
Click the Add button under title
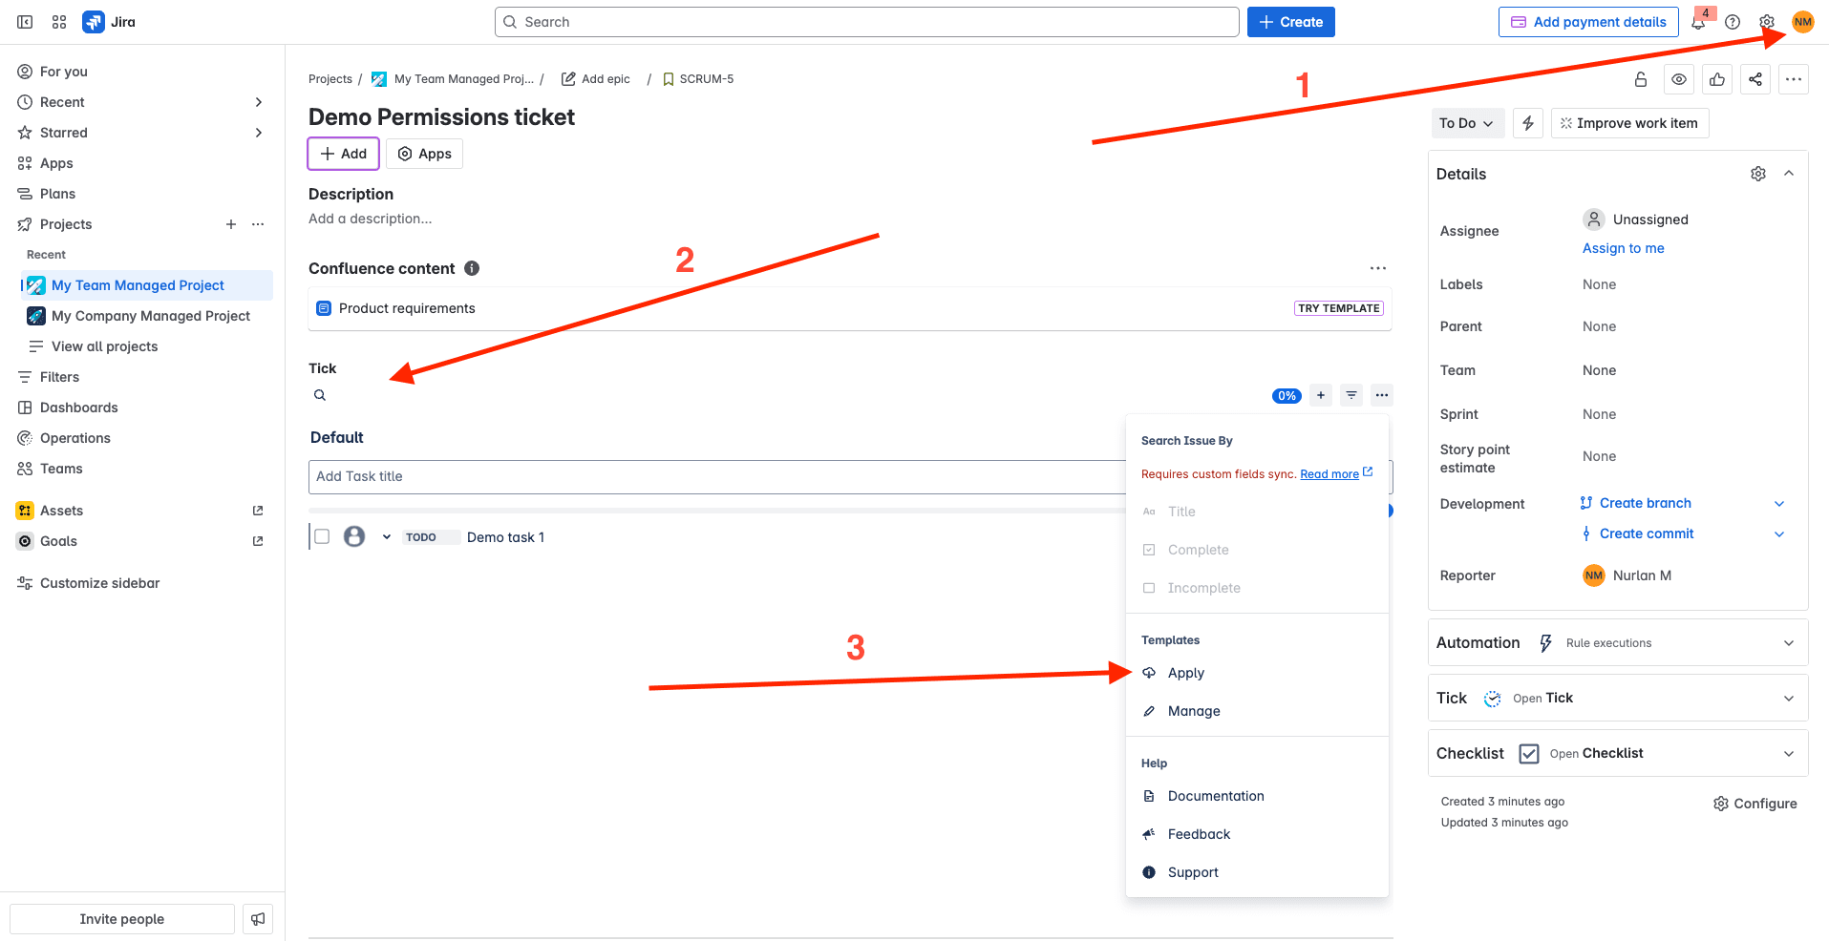coord(344,154)
